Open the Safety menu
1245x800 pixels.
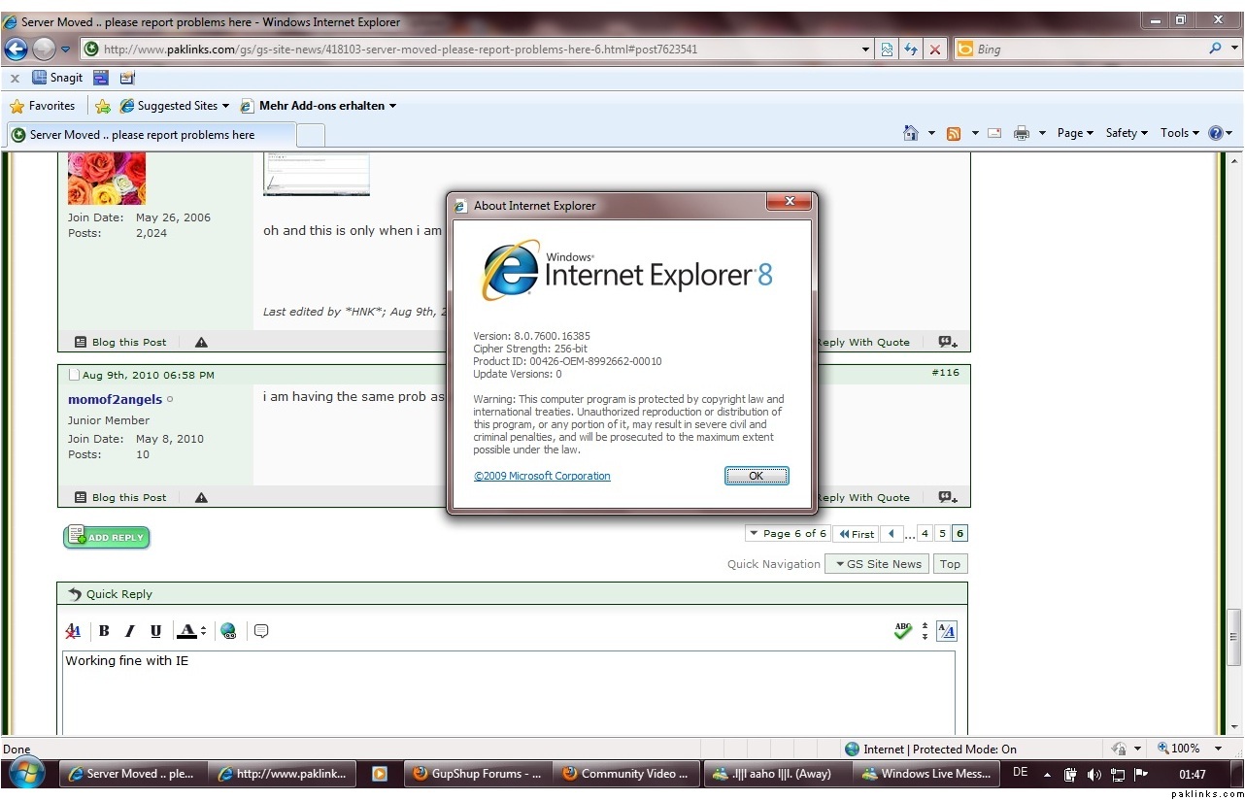coord(1126,133)
